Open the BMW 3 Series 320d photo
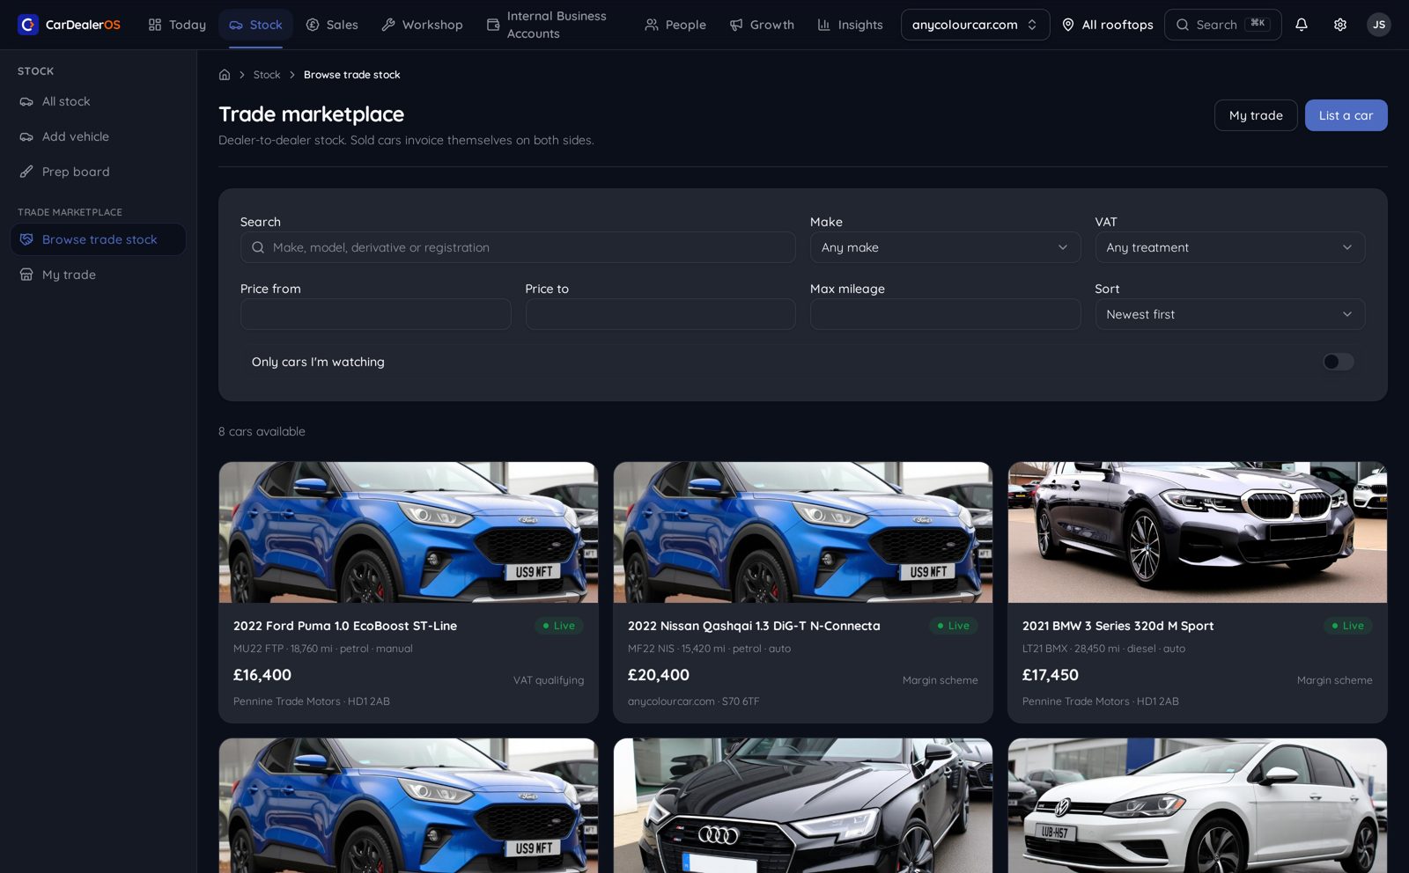This screenshot has height=873, width=1409. [x=1198, y=532]
